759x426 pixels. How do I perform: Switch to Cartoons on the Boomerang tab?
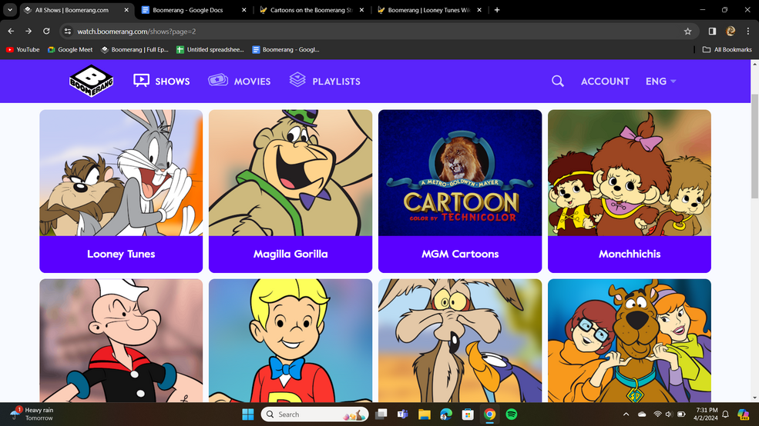[x=311, y=10]
